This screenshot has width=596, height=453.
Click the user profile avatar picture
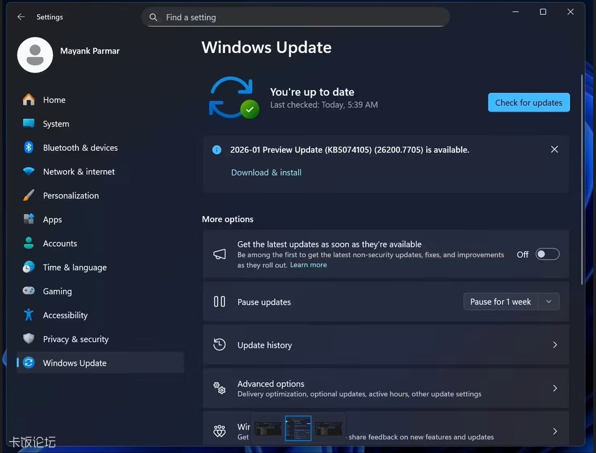[35, 55]
